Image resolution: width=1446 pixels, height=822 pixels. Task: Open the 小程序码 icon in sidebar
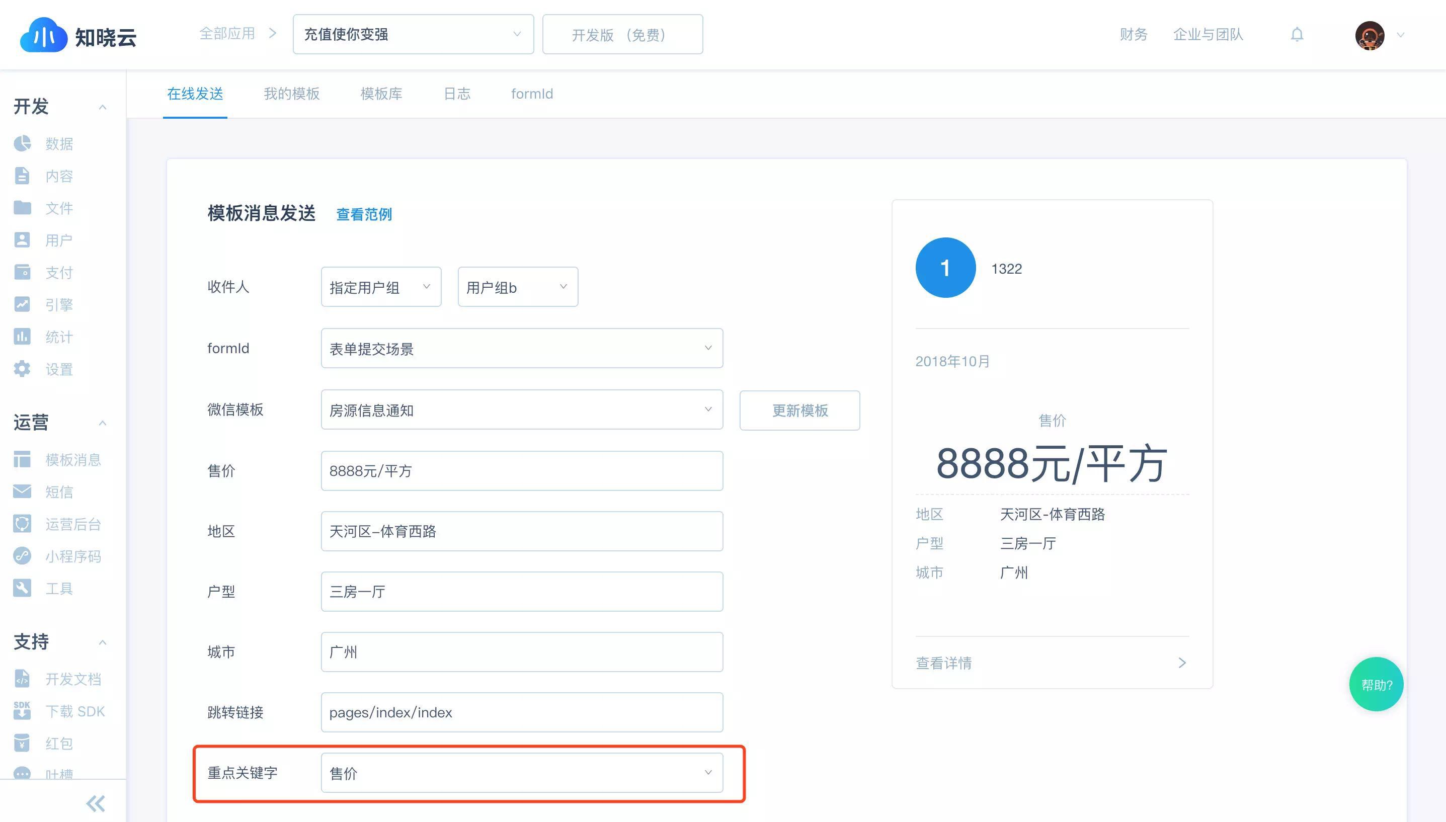pos(22,556)
